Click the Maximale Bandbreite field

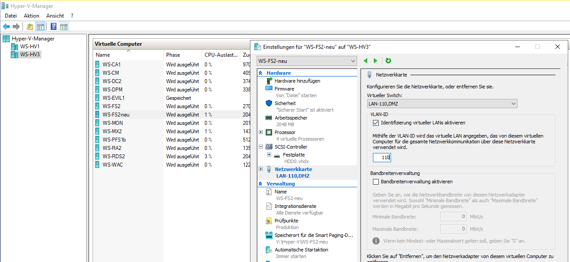click(x=454, y=229)
